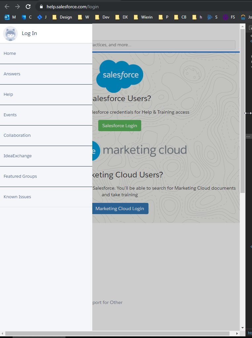The height and width of the screenshot is (338, 252).
Task: Open the P bookmarks folder
Action: 163,17
